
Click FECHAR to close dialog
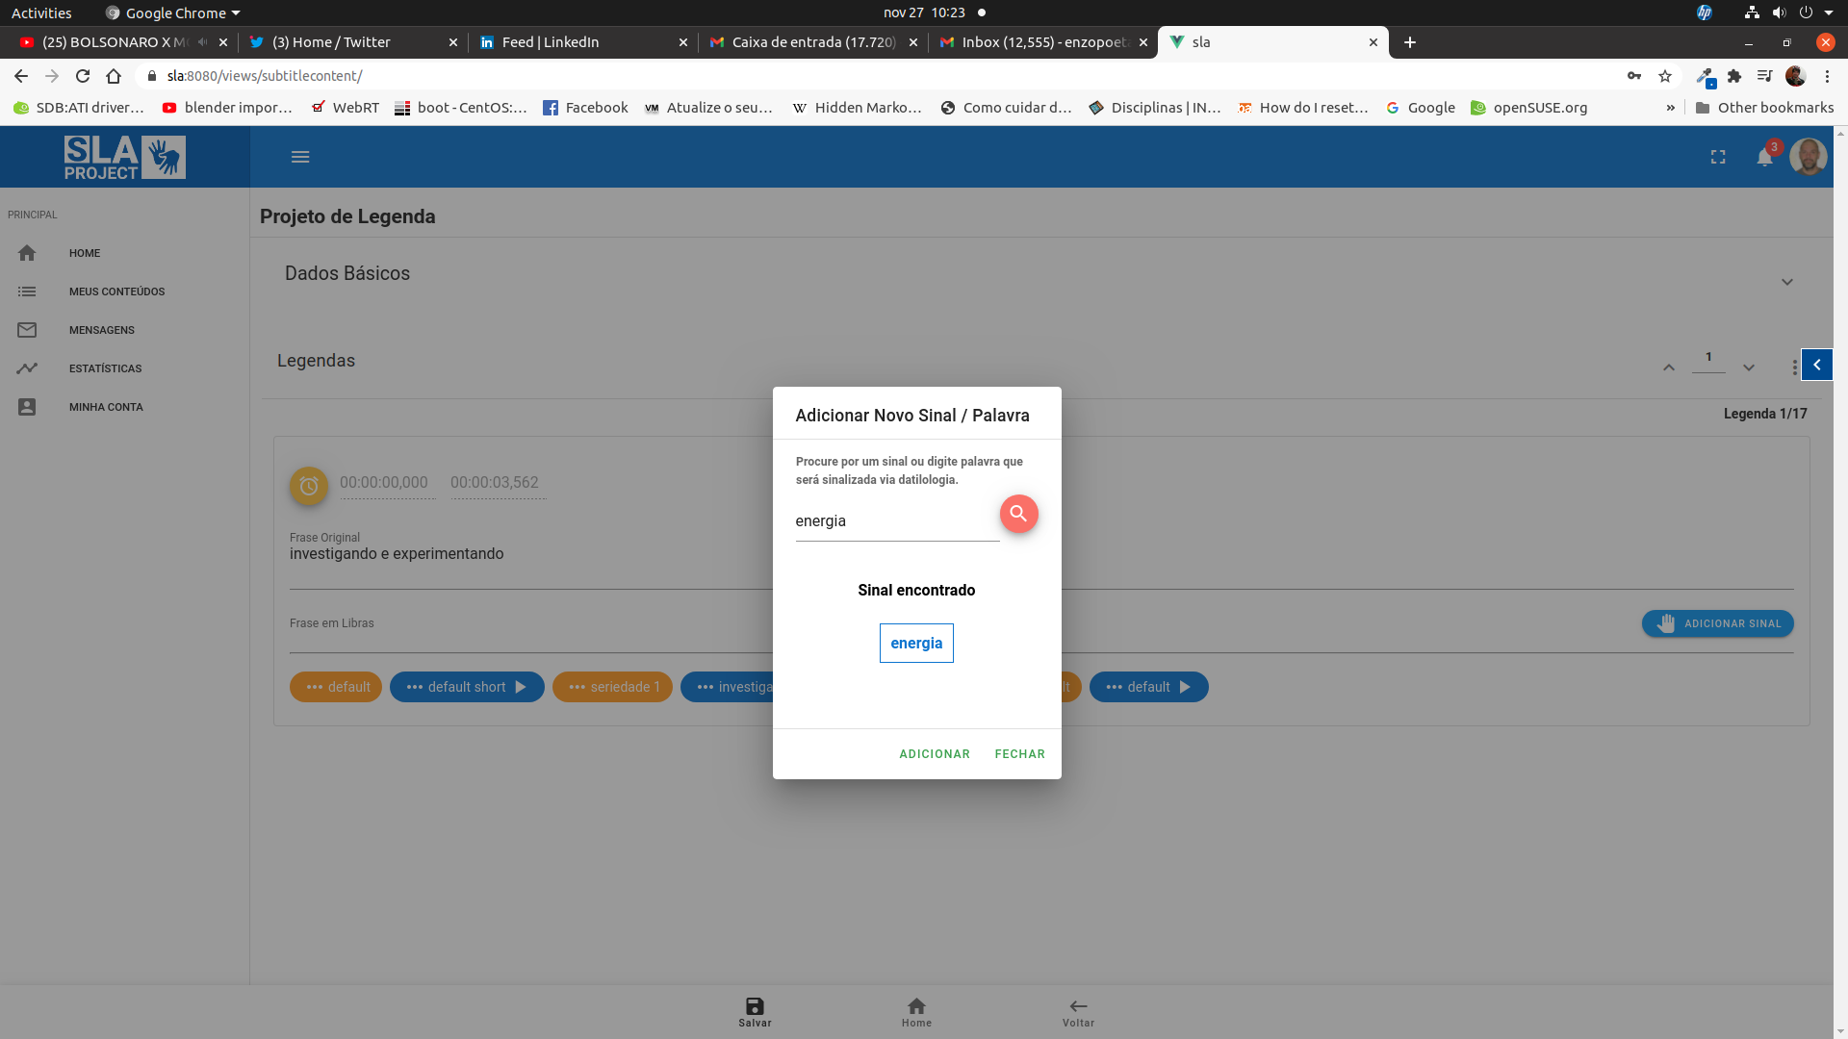(x=1019, y=754)
